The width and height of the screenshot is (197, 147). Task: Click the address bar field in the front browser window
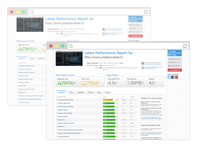pyautogui.click(x=128, y=46)
